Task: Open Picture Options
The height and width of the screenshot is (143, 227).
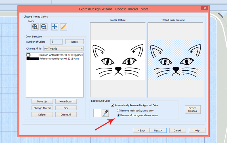Action: click(193, 110)
